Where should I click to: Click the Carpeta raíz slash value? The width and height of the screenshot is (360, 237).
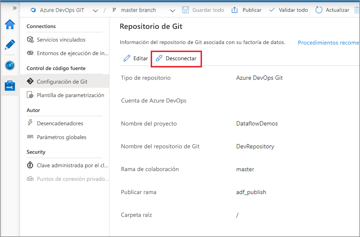[x=237, y=215]
